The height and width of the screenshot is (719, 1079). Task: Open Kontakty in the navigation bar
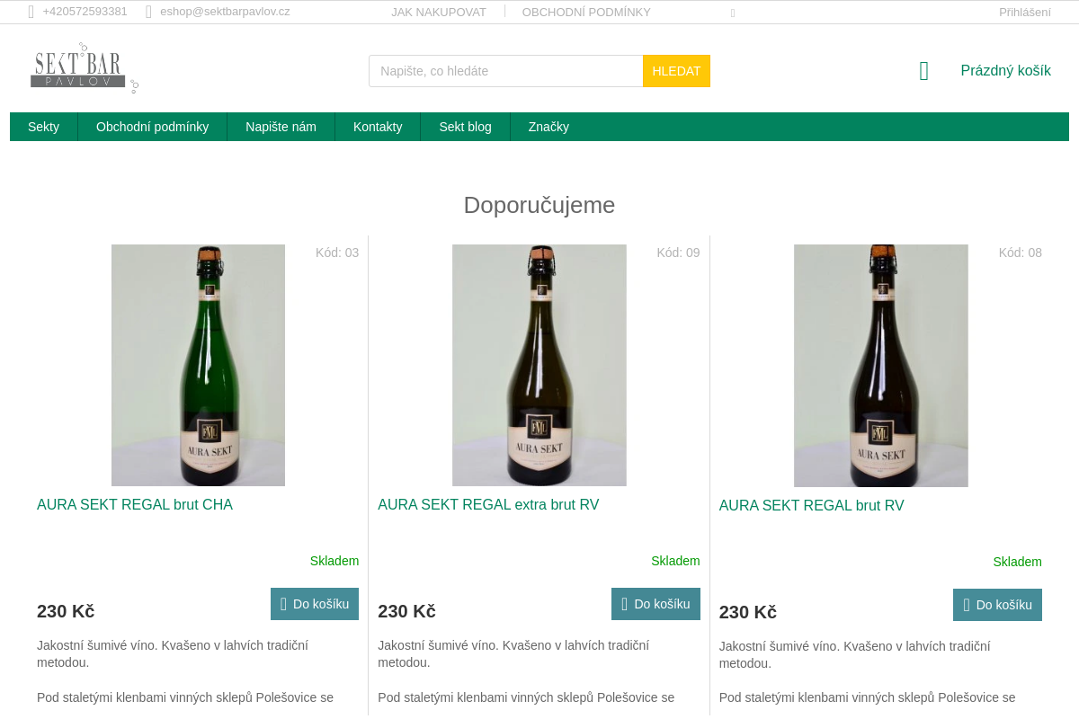pos(378,127)
